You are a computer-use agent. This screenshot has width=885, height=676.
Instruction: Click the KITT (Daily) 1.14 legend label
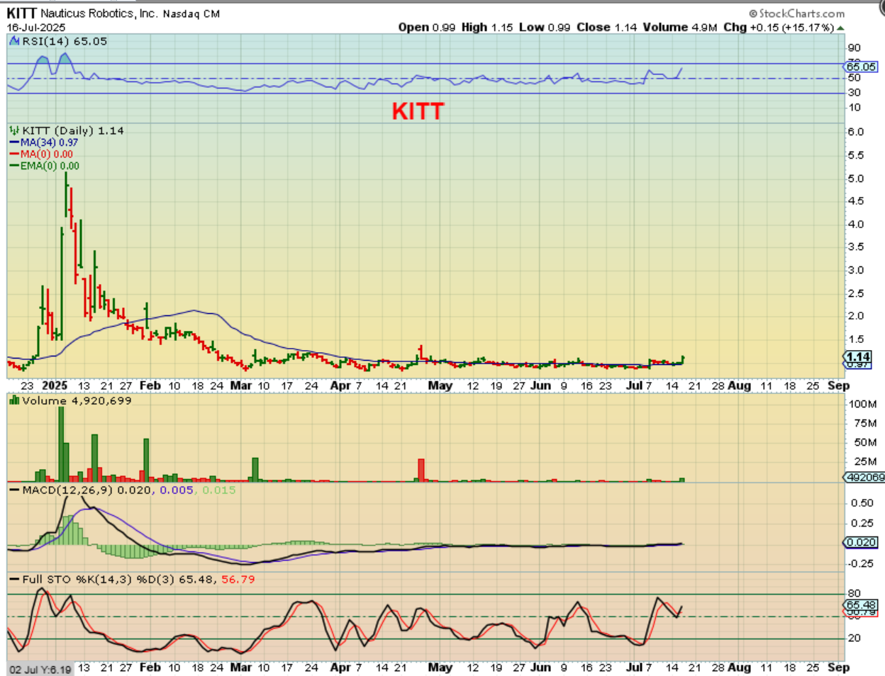pos(73,130)
